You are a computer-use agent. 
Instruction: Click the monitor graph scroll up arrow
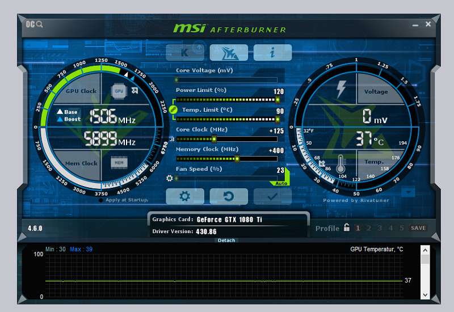[x=425, y=250]
